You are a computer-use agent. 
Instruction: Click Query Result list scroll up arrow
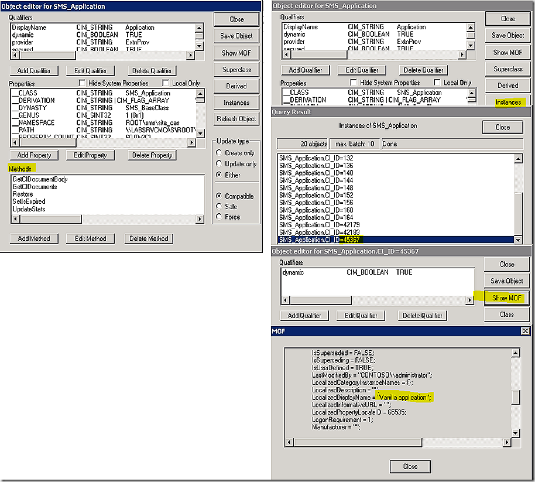pos(518,158)
